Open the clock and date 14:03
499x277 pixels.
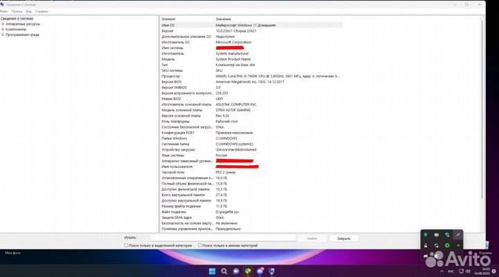(482, 271)
